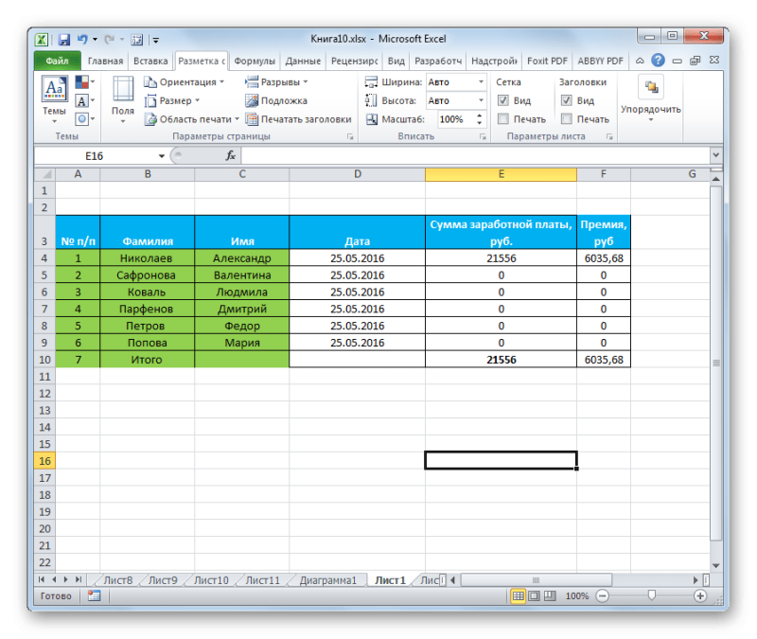This screenshot has height=639, width=757.
Task: Switch to the Formulas (Формулы) tab
Action: point(255,61)
